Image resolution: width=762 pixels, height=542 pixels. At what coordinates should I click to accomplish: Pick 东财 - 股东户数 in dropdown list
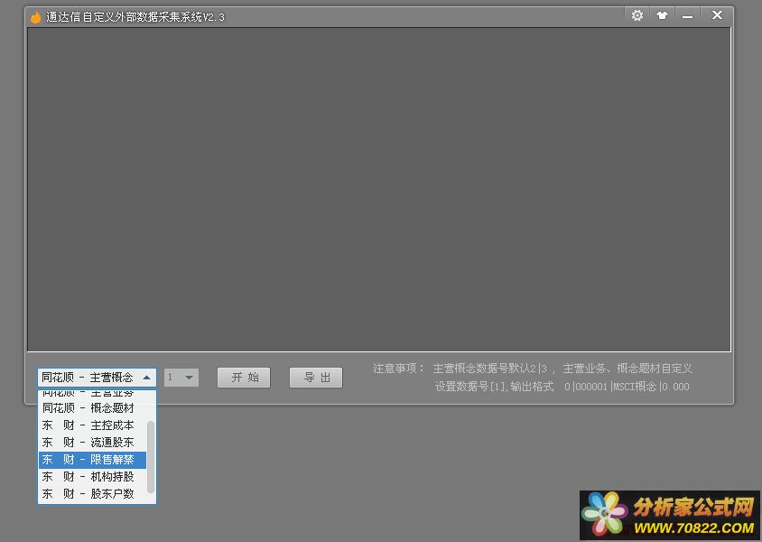[92, 494]
